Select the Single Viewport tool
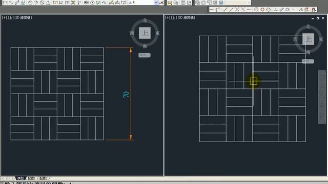 203,3
